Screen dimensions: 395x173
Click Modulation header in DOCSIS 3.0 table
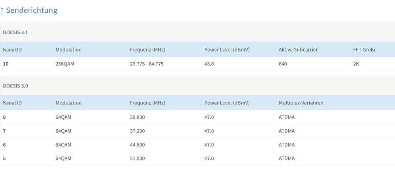click(x=68, y=103)
